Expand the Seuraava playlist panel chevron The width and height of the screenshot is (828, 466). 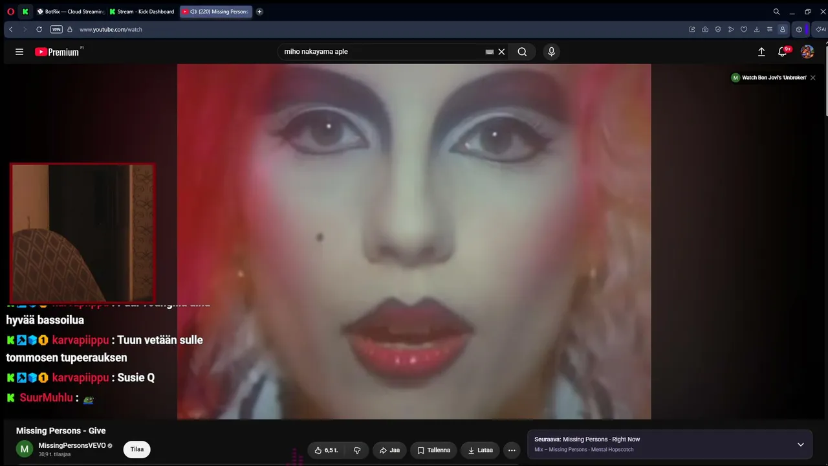coord(800,445)
